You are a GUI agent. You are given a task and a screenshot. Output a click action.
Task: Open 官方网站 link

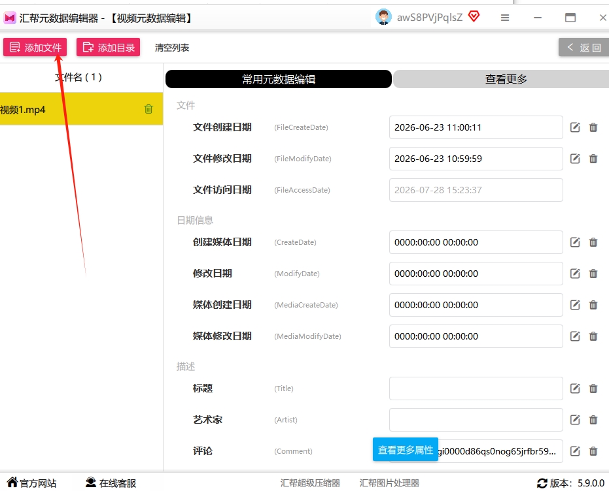pyautogui.click(x=32, y=483)
